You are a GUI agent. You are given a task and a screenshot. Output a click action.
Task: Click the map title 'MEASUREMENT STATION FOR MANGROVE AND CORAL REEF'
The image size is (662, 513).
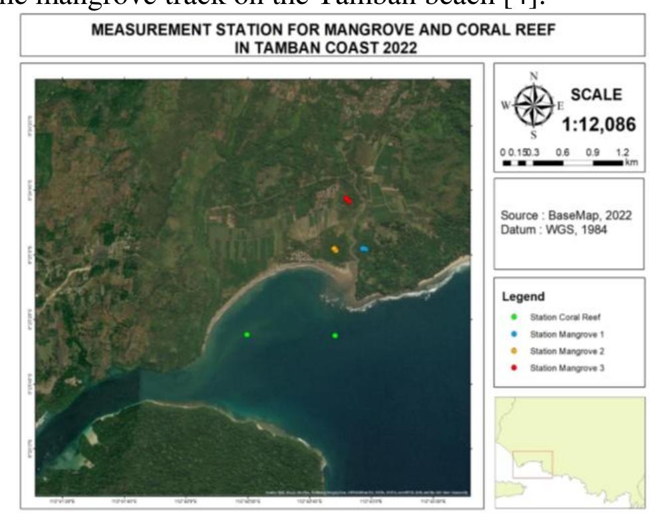(x=323, y=29)
